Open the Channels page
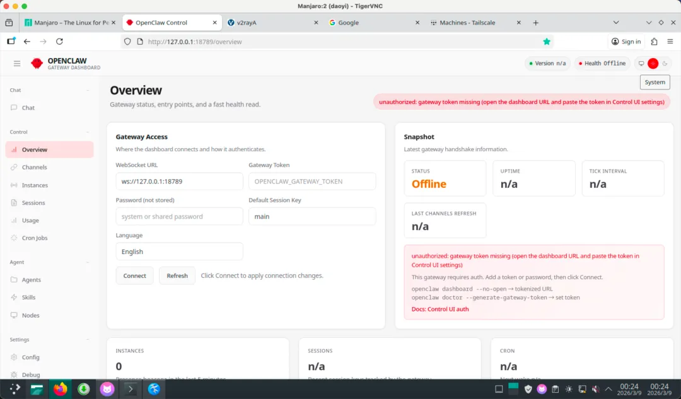681x399 pixels. click(x=50, y=167)
